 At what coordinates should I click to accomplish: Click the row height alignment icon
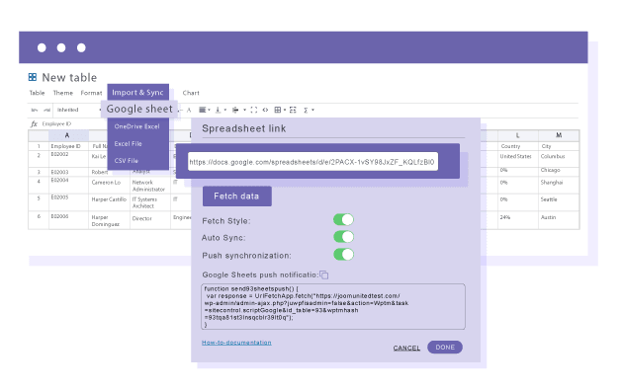pyautogui.click(x=235, y=110)
